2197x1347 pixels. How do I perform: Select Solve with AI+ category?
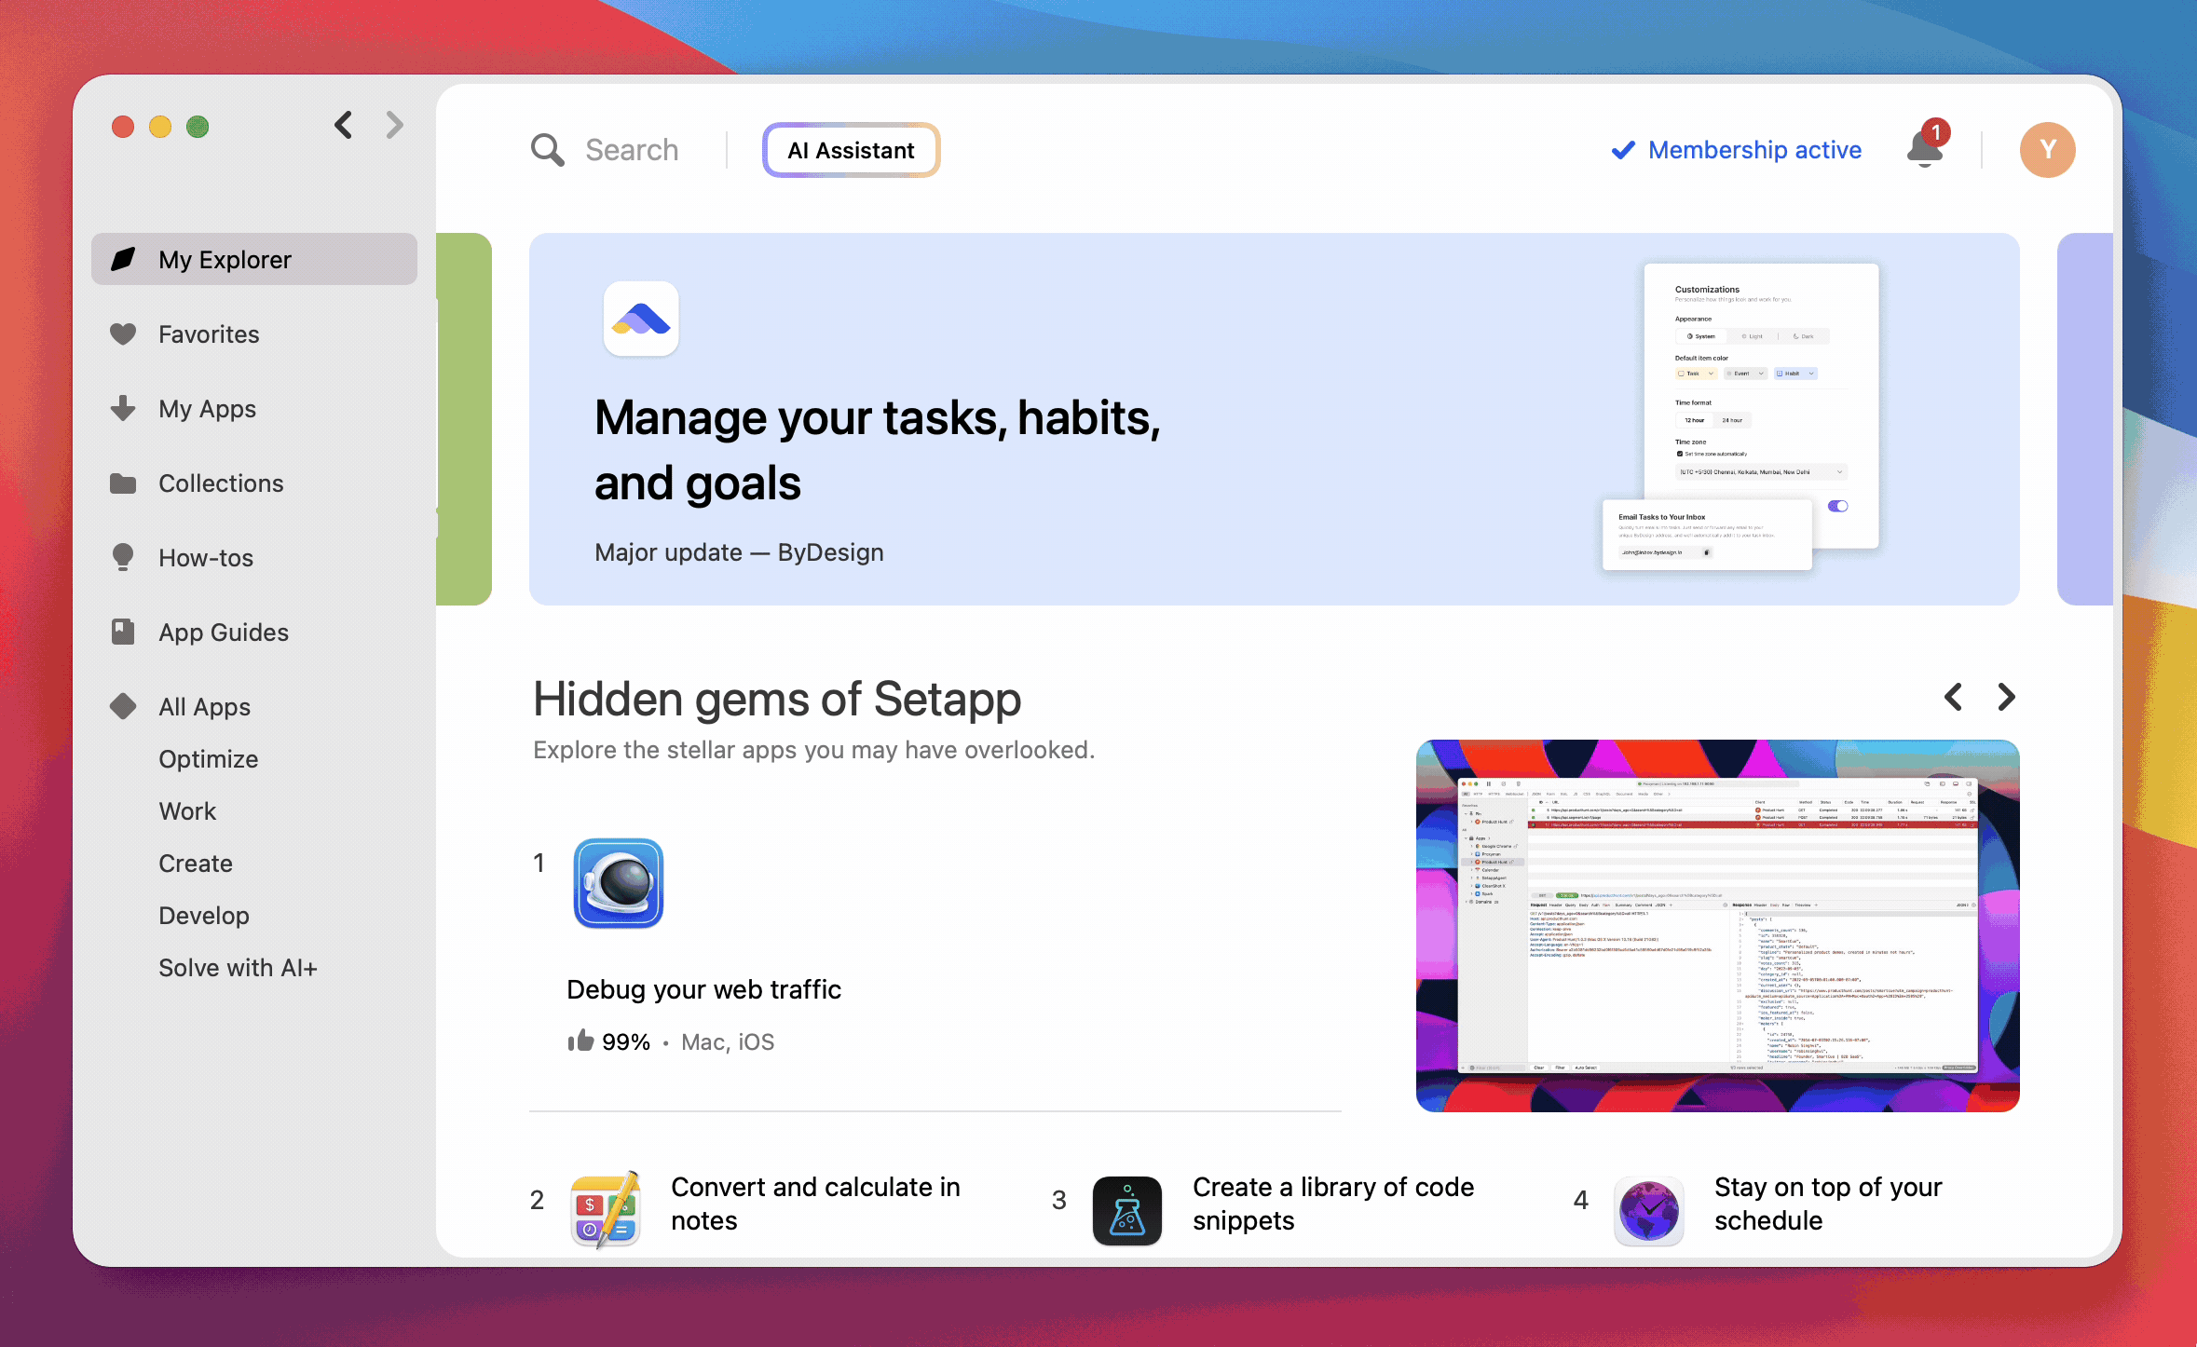tap(238, 967)
